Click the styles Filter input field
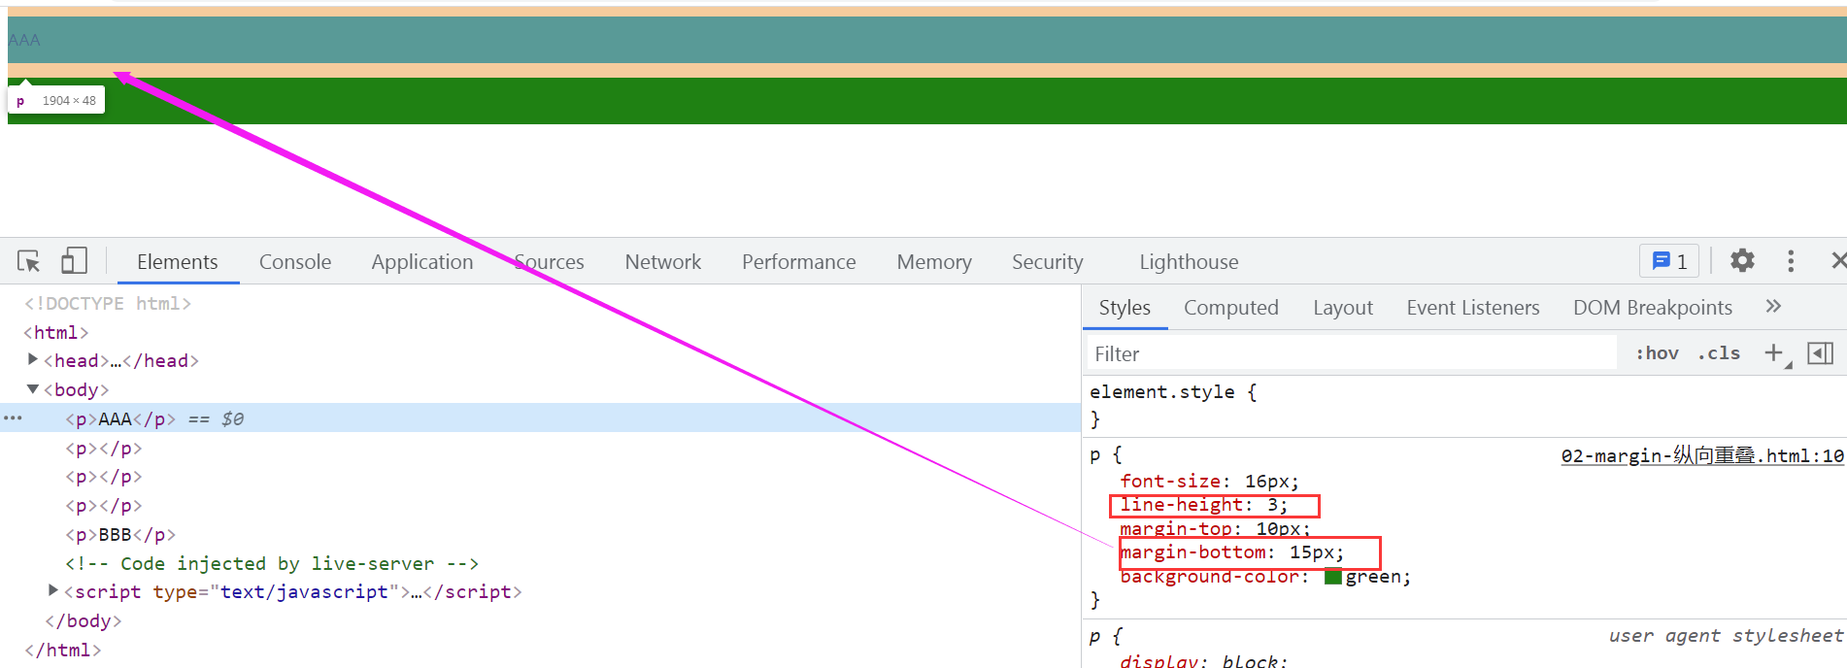Viewport: 1847px width, 668px height. [x=1350, y=353]
